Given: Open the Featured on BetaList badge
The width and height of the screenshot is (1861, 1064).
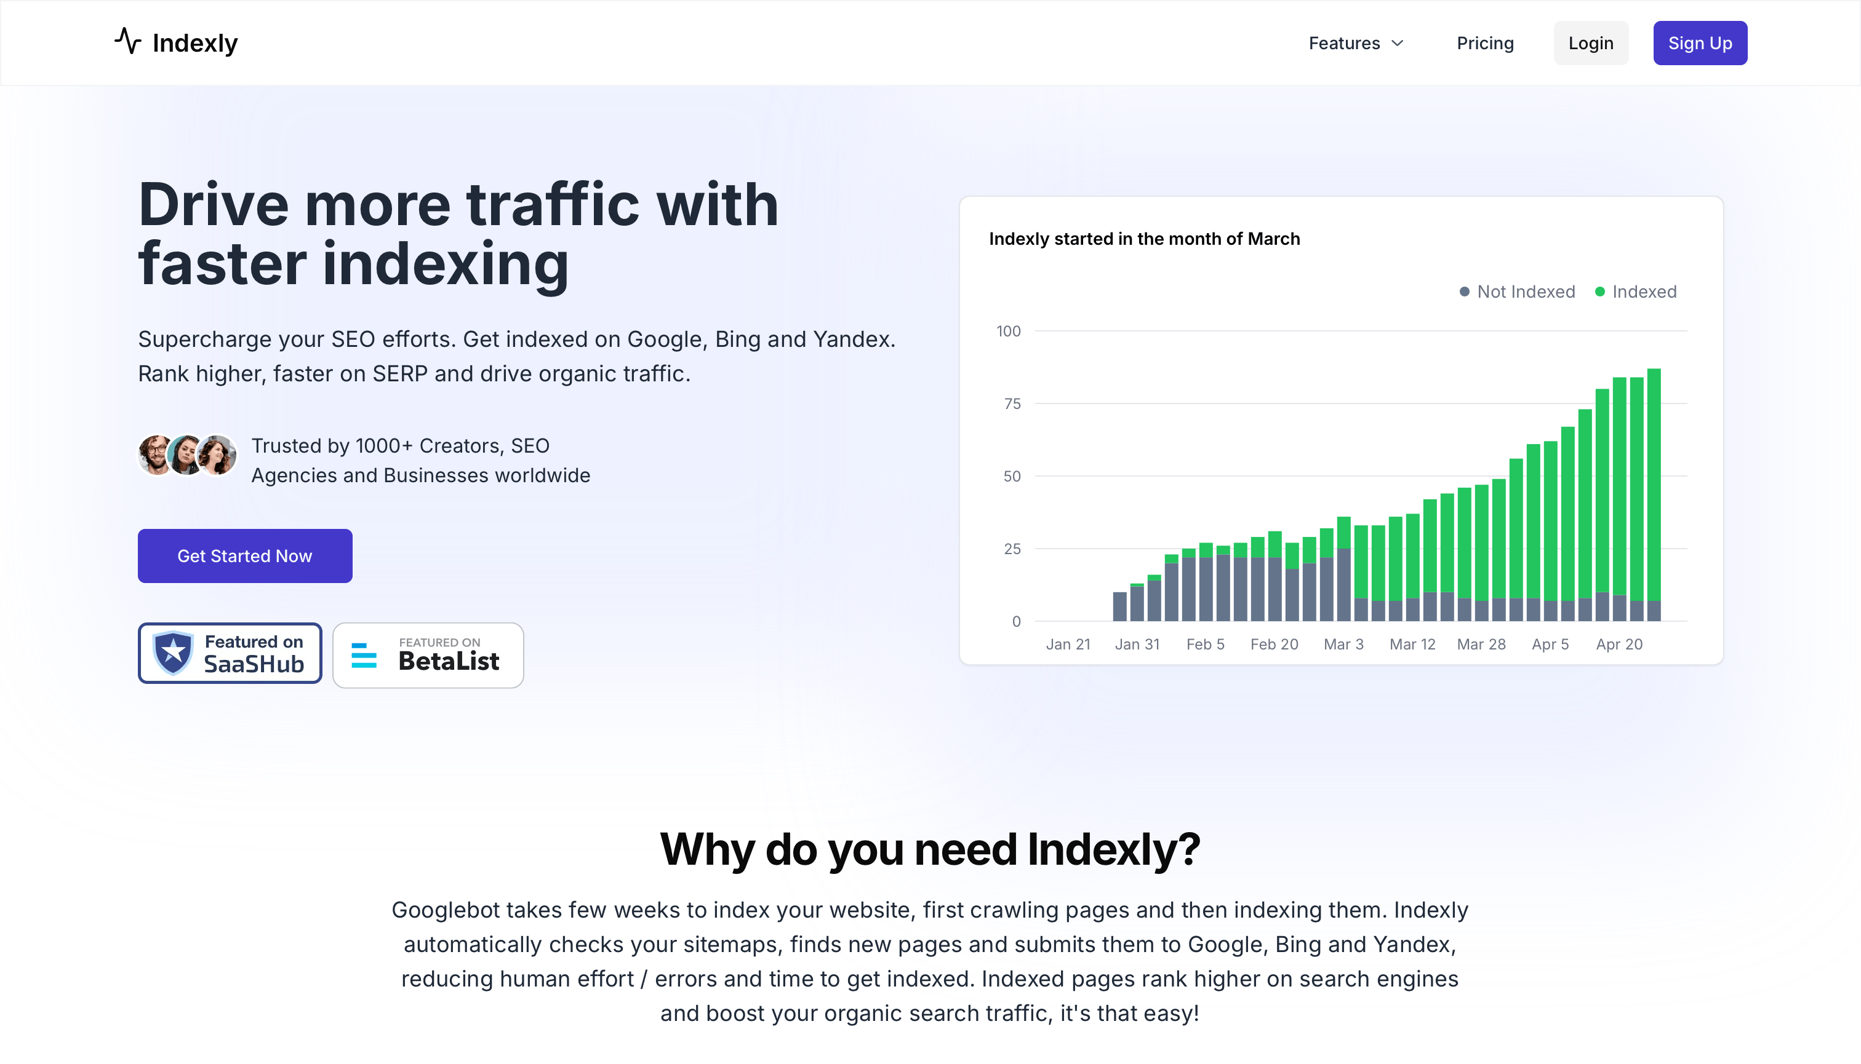Looking at the screenshot, I should click(x=428, y=655).
